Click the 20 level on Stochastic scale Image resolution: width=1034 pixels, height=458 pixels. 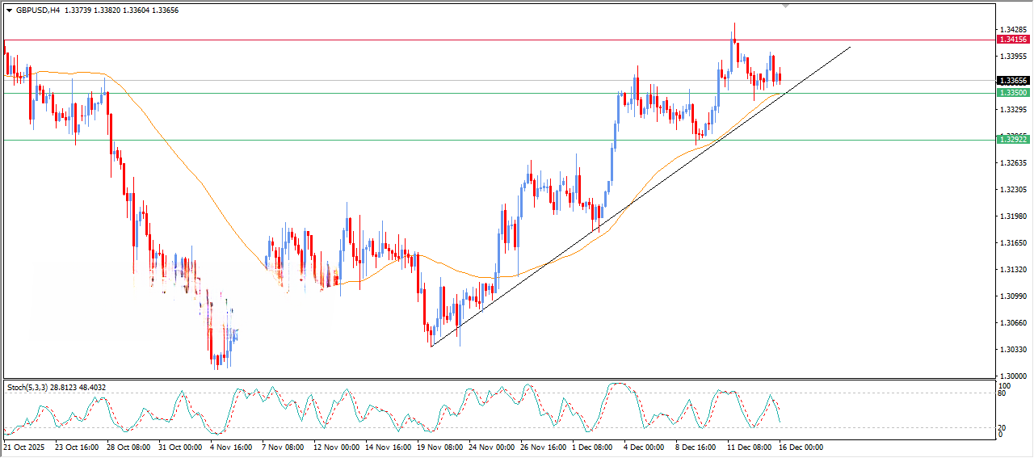[1002, 427]
